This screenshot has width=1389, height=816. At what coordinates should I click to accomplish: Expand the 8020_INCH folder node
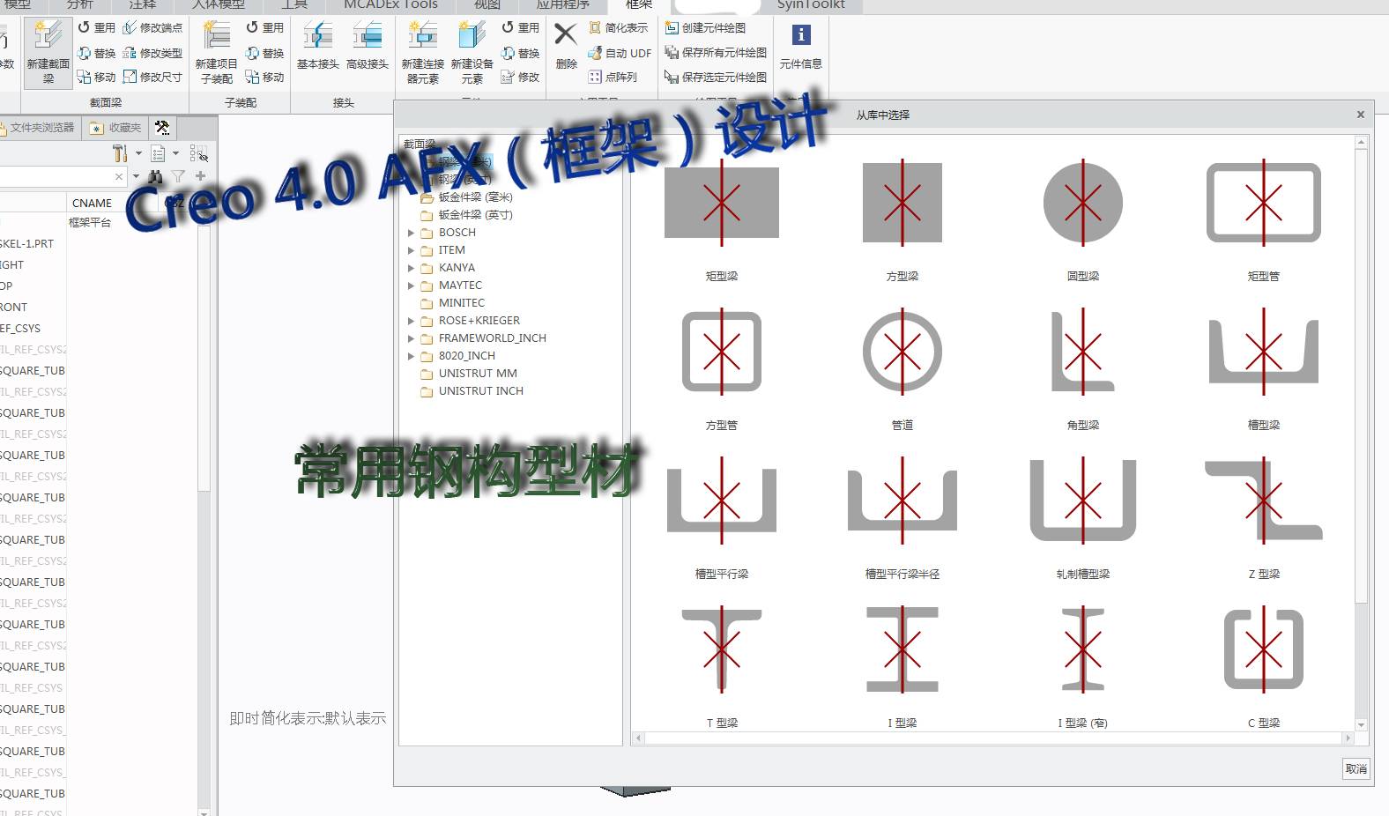point(411,356)
